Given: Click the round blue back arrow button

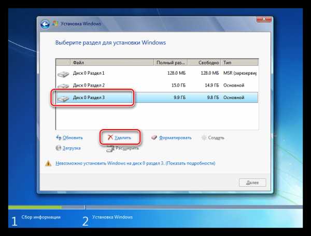Looking at the screenshot, I should [x=45, y=24].
